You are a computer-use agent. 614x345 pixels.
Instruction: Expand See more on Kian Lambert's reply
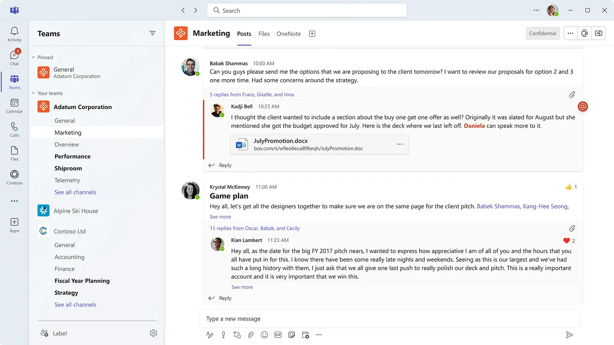click(242, 287)
